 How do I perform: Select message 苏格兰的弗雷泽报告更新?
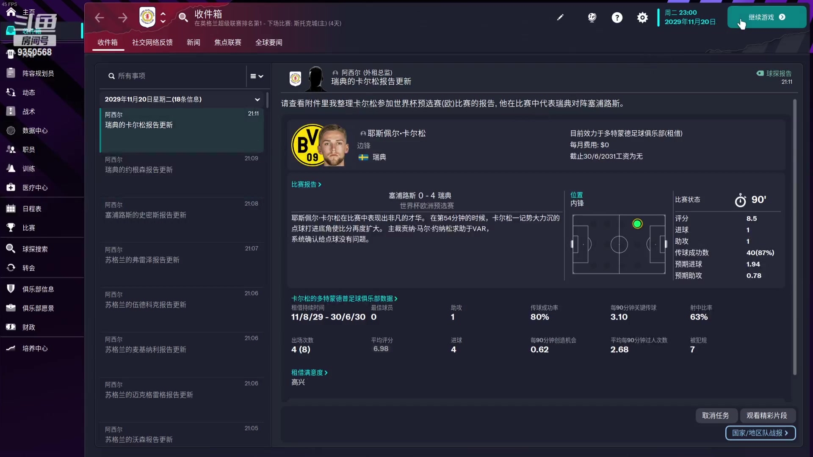[182, 265]
